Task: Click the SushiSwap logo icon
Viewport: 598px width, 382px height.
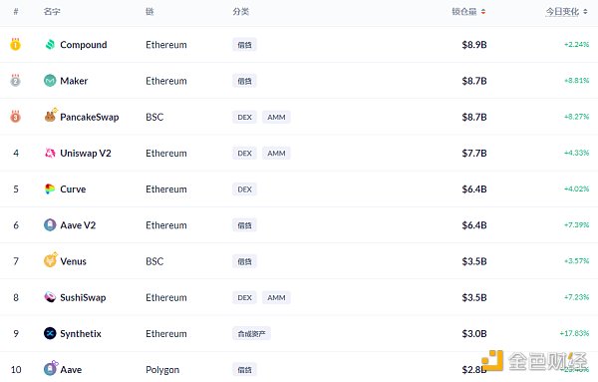Action: click(50, 297)
